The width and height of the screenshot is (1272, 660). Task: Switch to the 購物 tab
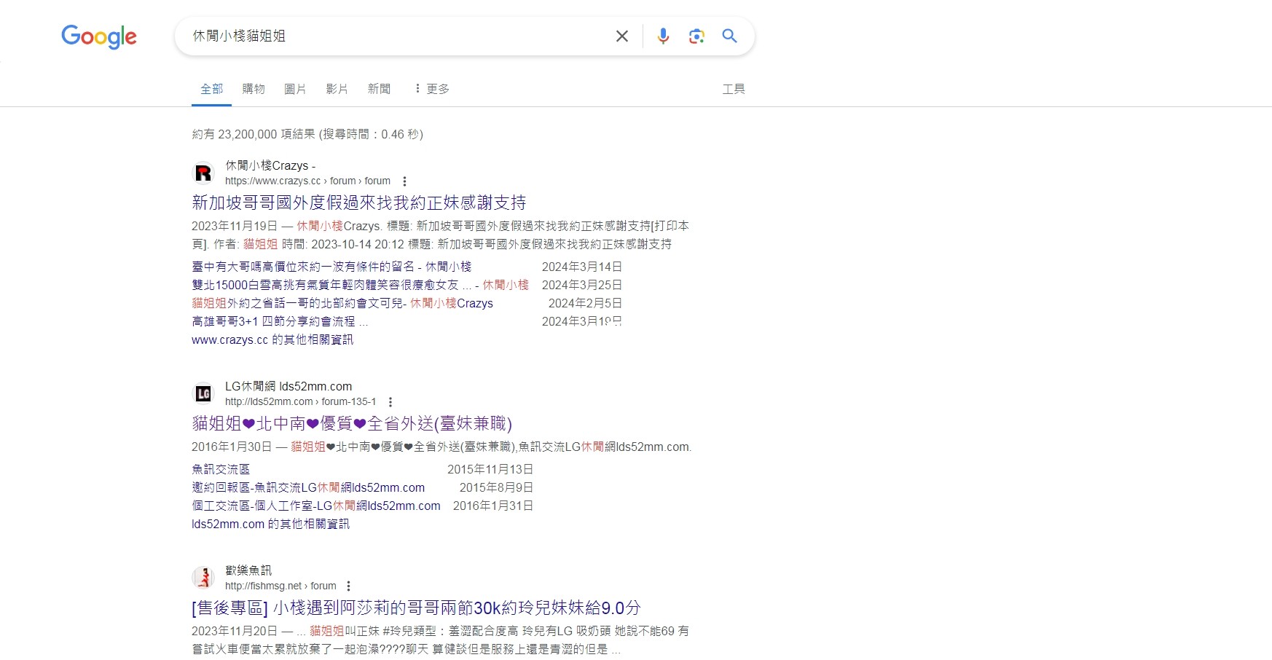(254, 89)
